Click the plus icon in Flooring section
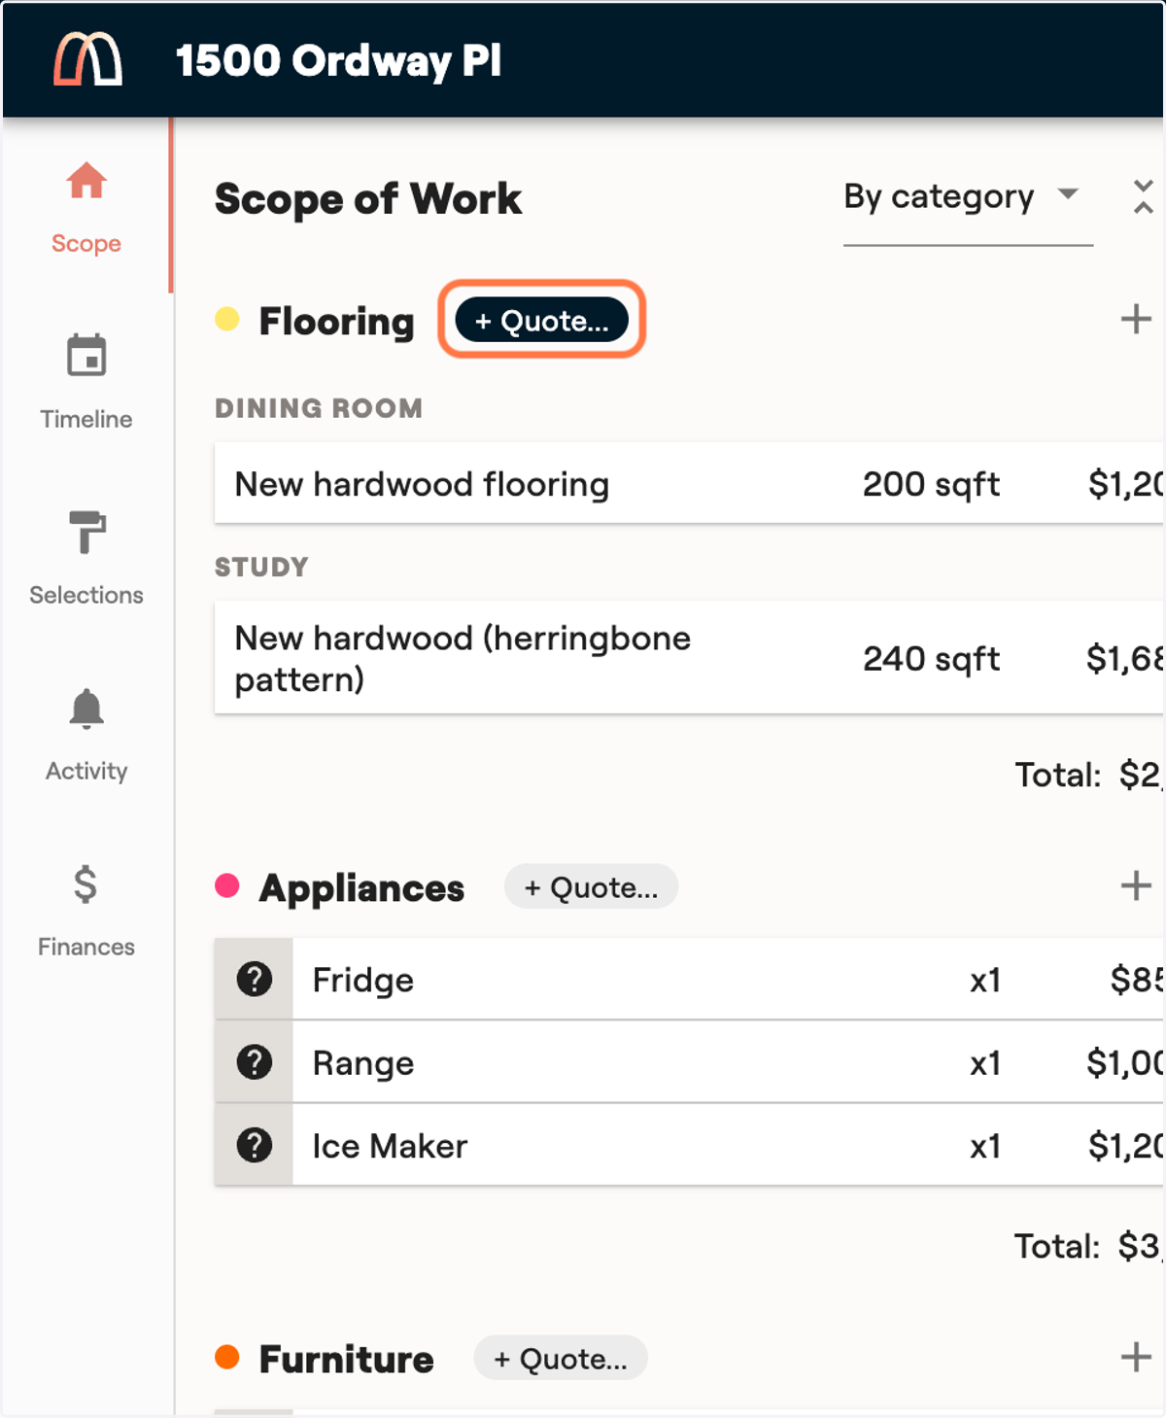The image size is (1166, 1418). (1136, 319)
